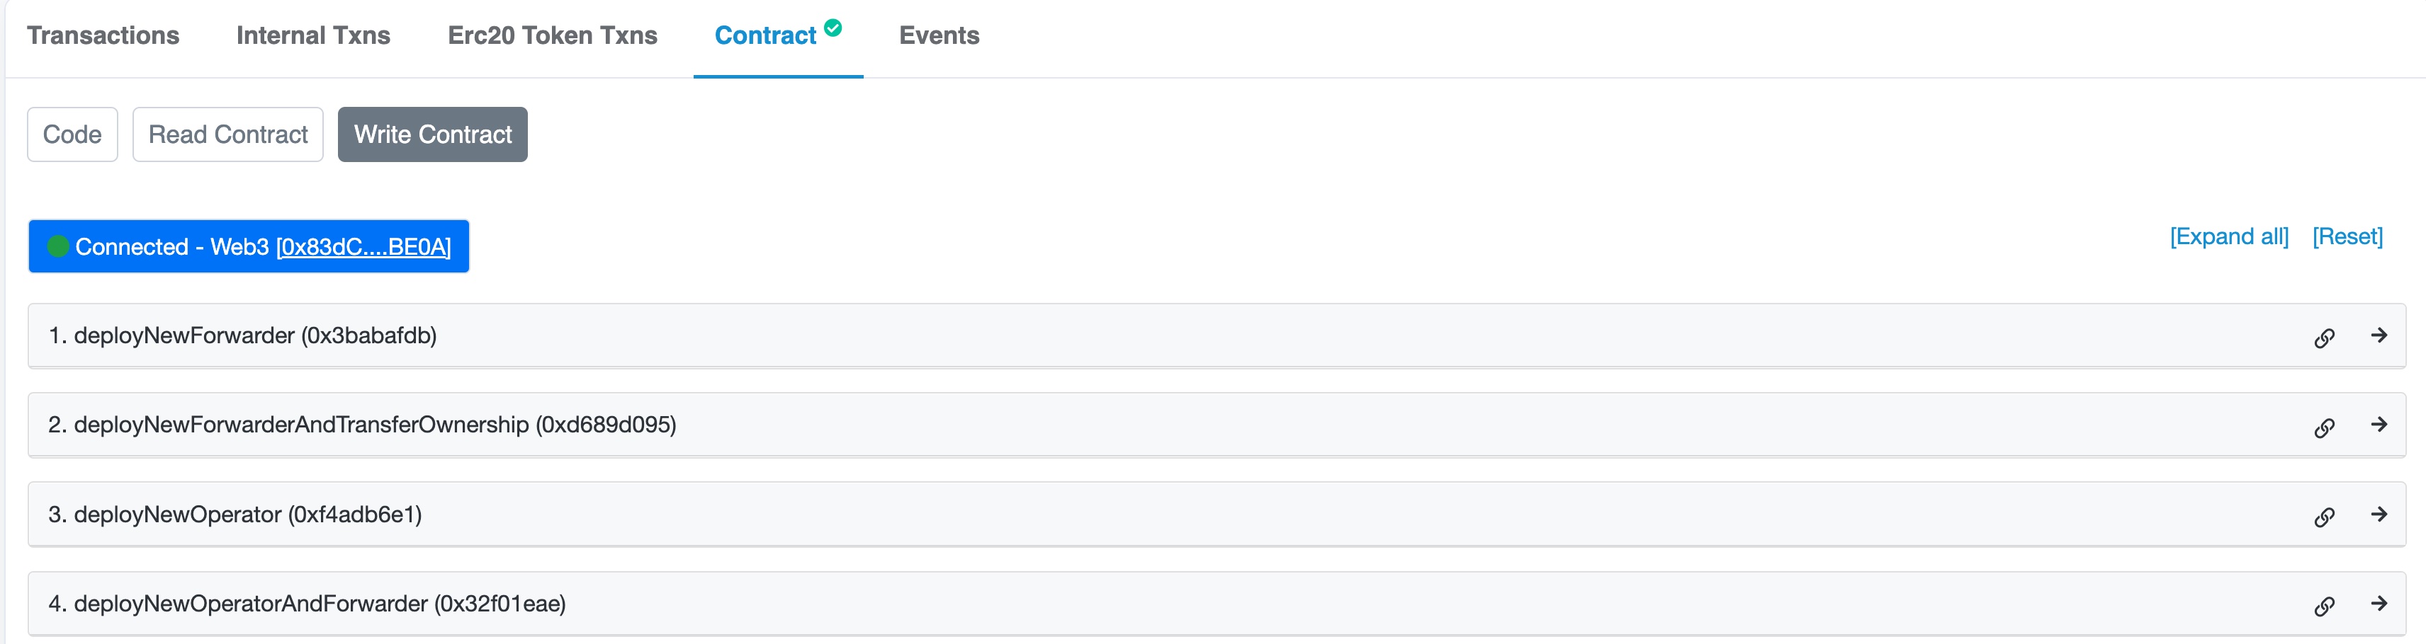Go to Erc20 Token Txns tab
Image resolution: width=2426 pixels, height=644 pixels.
click(x=552, y=35)
